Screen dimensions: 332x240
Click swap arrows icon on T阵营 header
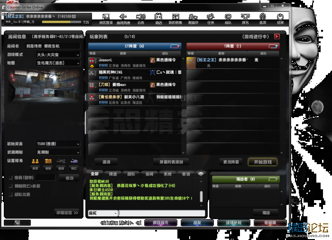(273, 46)
